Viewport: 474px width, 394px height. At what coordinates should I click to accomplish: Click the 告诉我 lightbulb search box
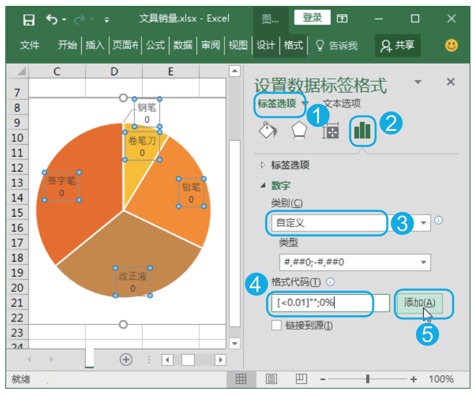click(337, 46)
